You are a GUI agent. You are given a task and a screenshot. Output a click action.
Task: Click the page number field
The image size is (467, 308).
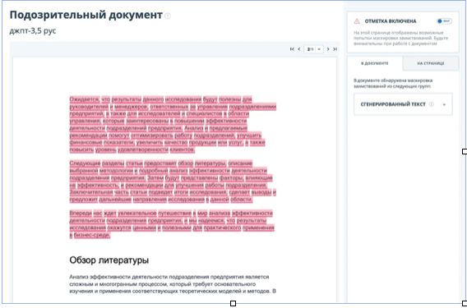click(311, 49)
